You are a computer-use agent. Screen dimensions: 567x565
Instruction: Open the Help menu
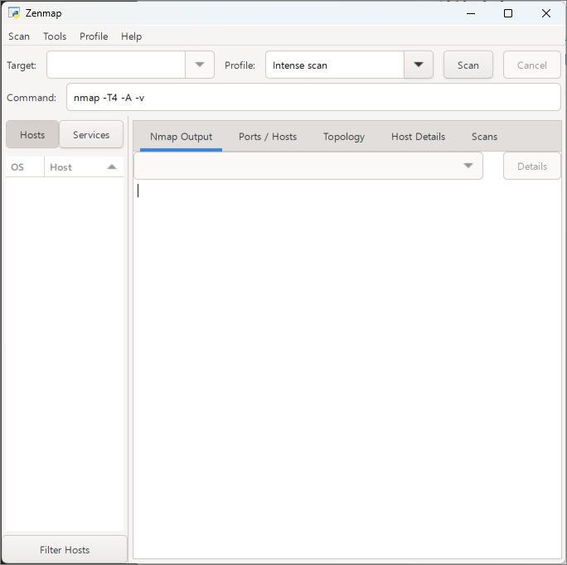click(131, 36)
